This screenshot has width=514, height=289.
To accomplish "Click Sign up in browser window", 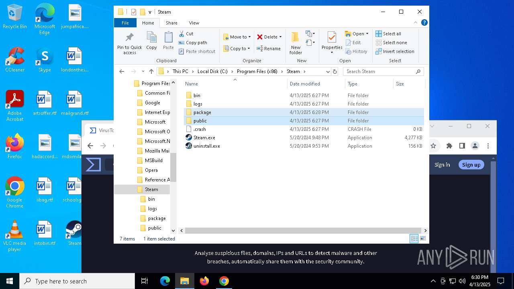I will 471,165.
